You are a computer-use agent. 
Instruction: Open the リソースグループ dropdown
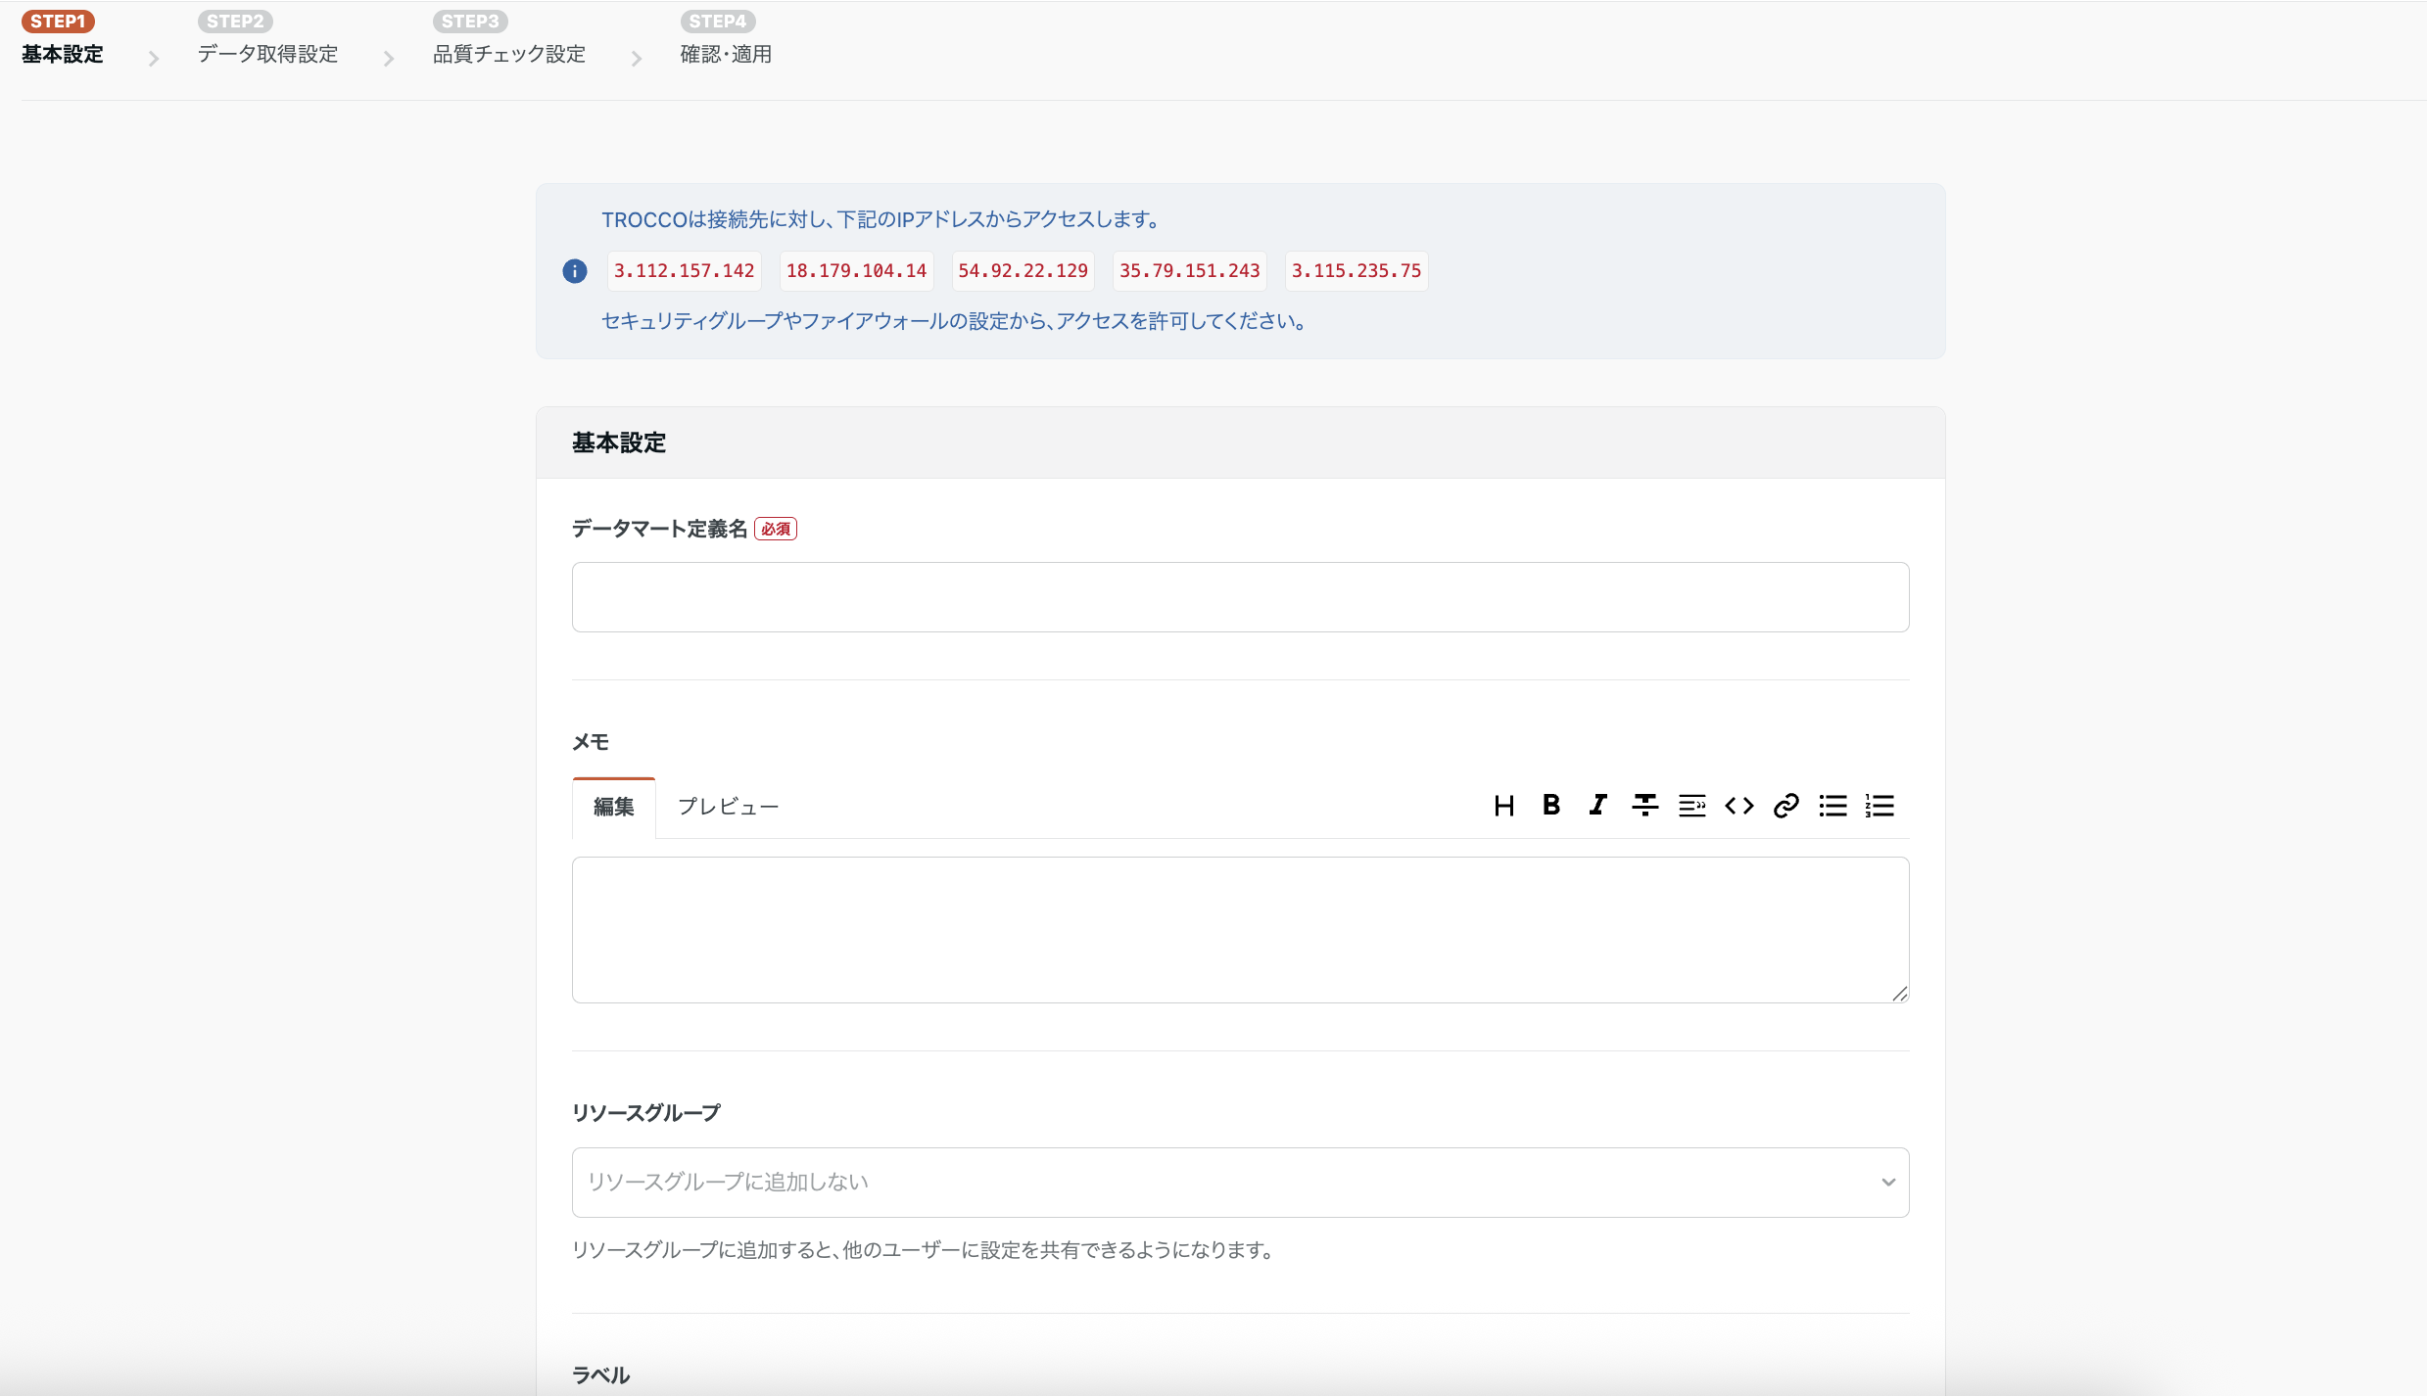1241,1183
